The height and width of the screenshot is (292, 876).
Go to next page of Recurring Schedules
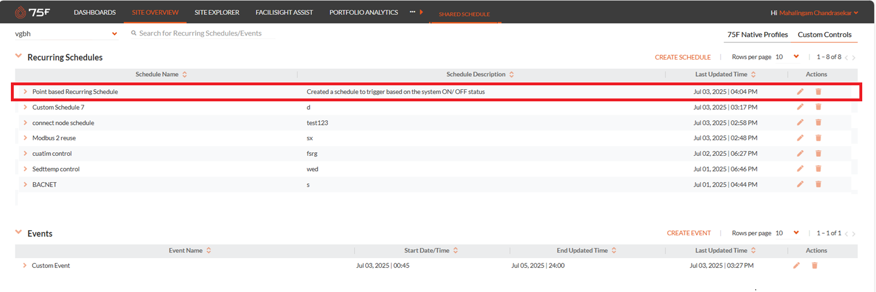tap(854, 58)
